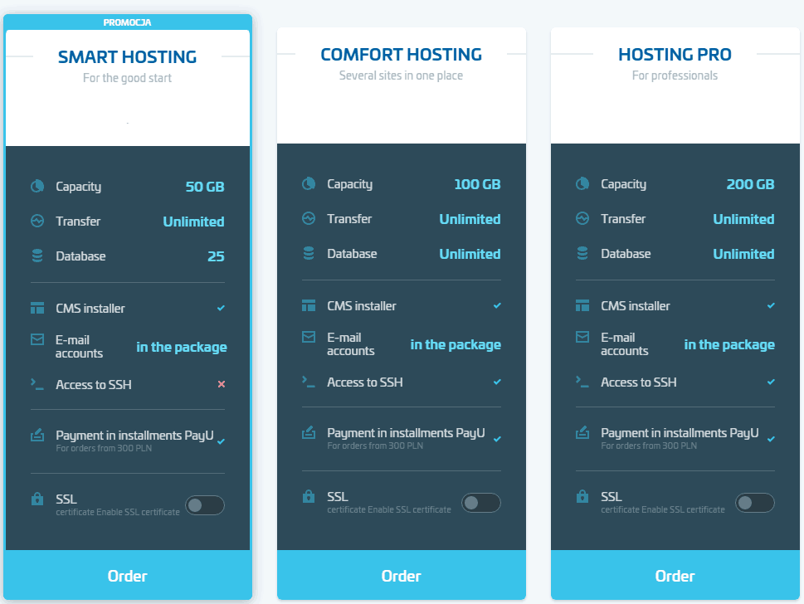Click the COMFORT HOSTING plan title

coord(401,55)
